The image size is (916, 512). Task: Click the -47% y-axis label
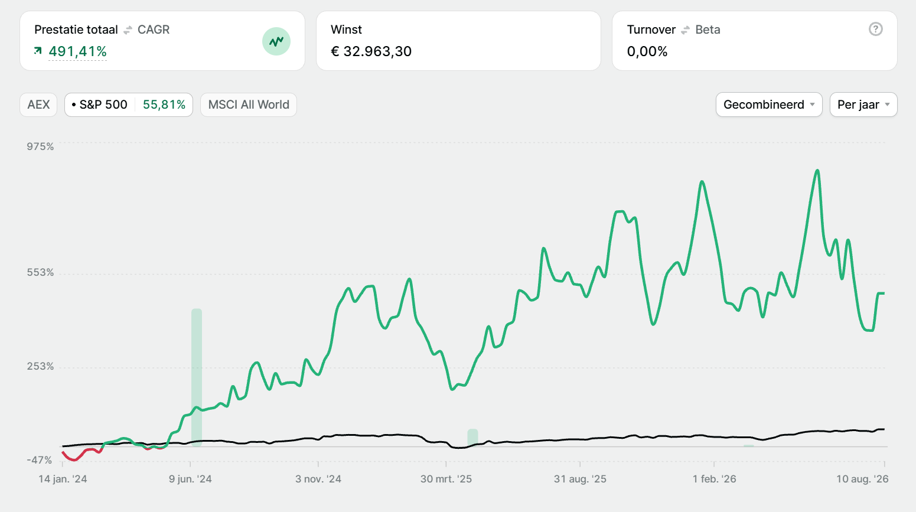(x=40, y=460)
